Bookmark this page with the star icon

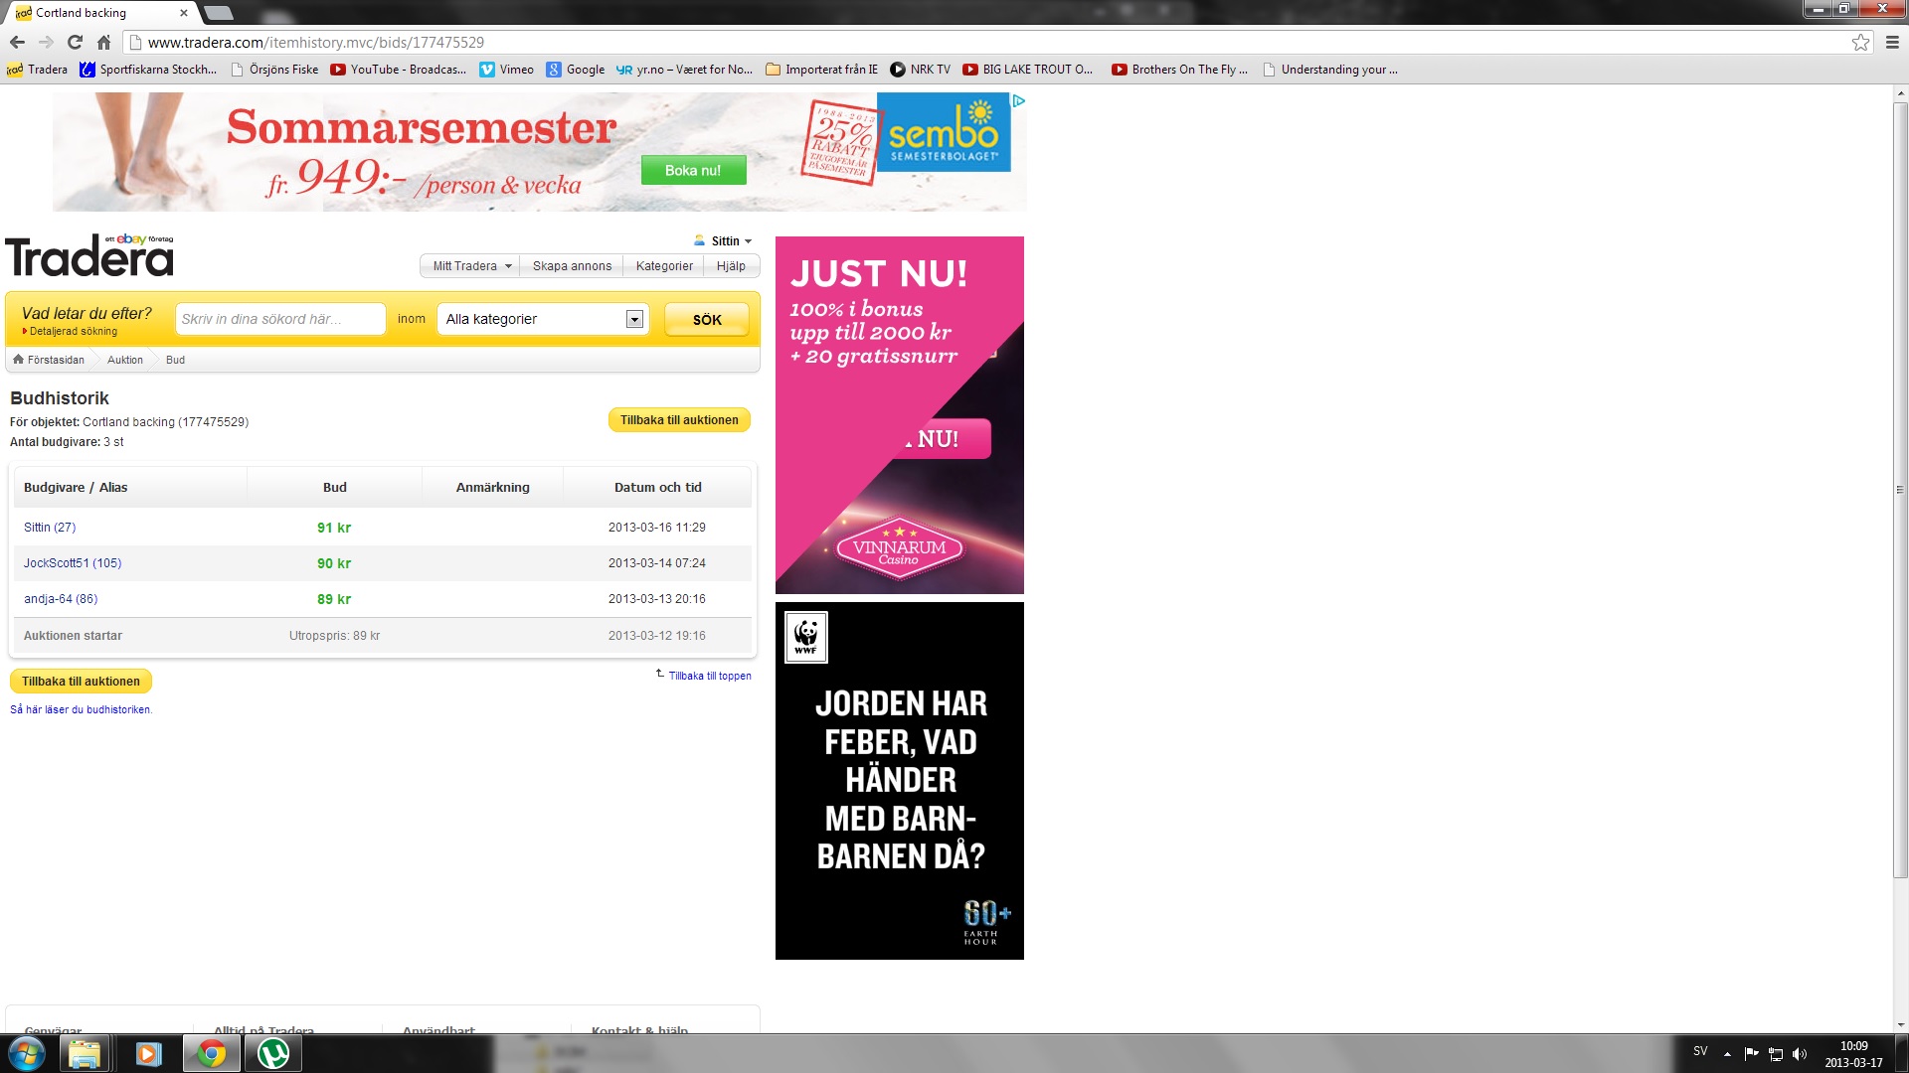(1860, 42)
